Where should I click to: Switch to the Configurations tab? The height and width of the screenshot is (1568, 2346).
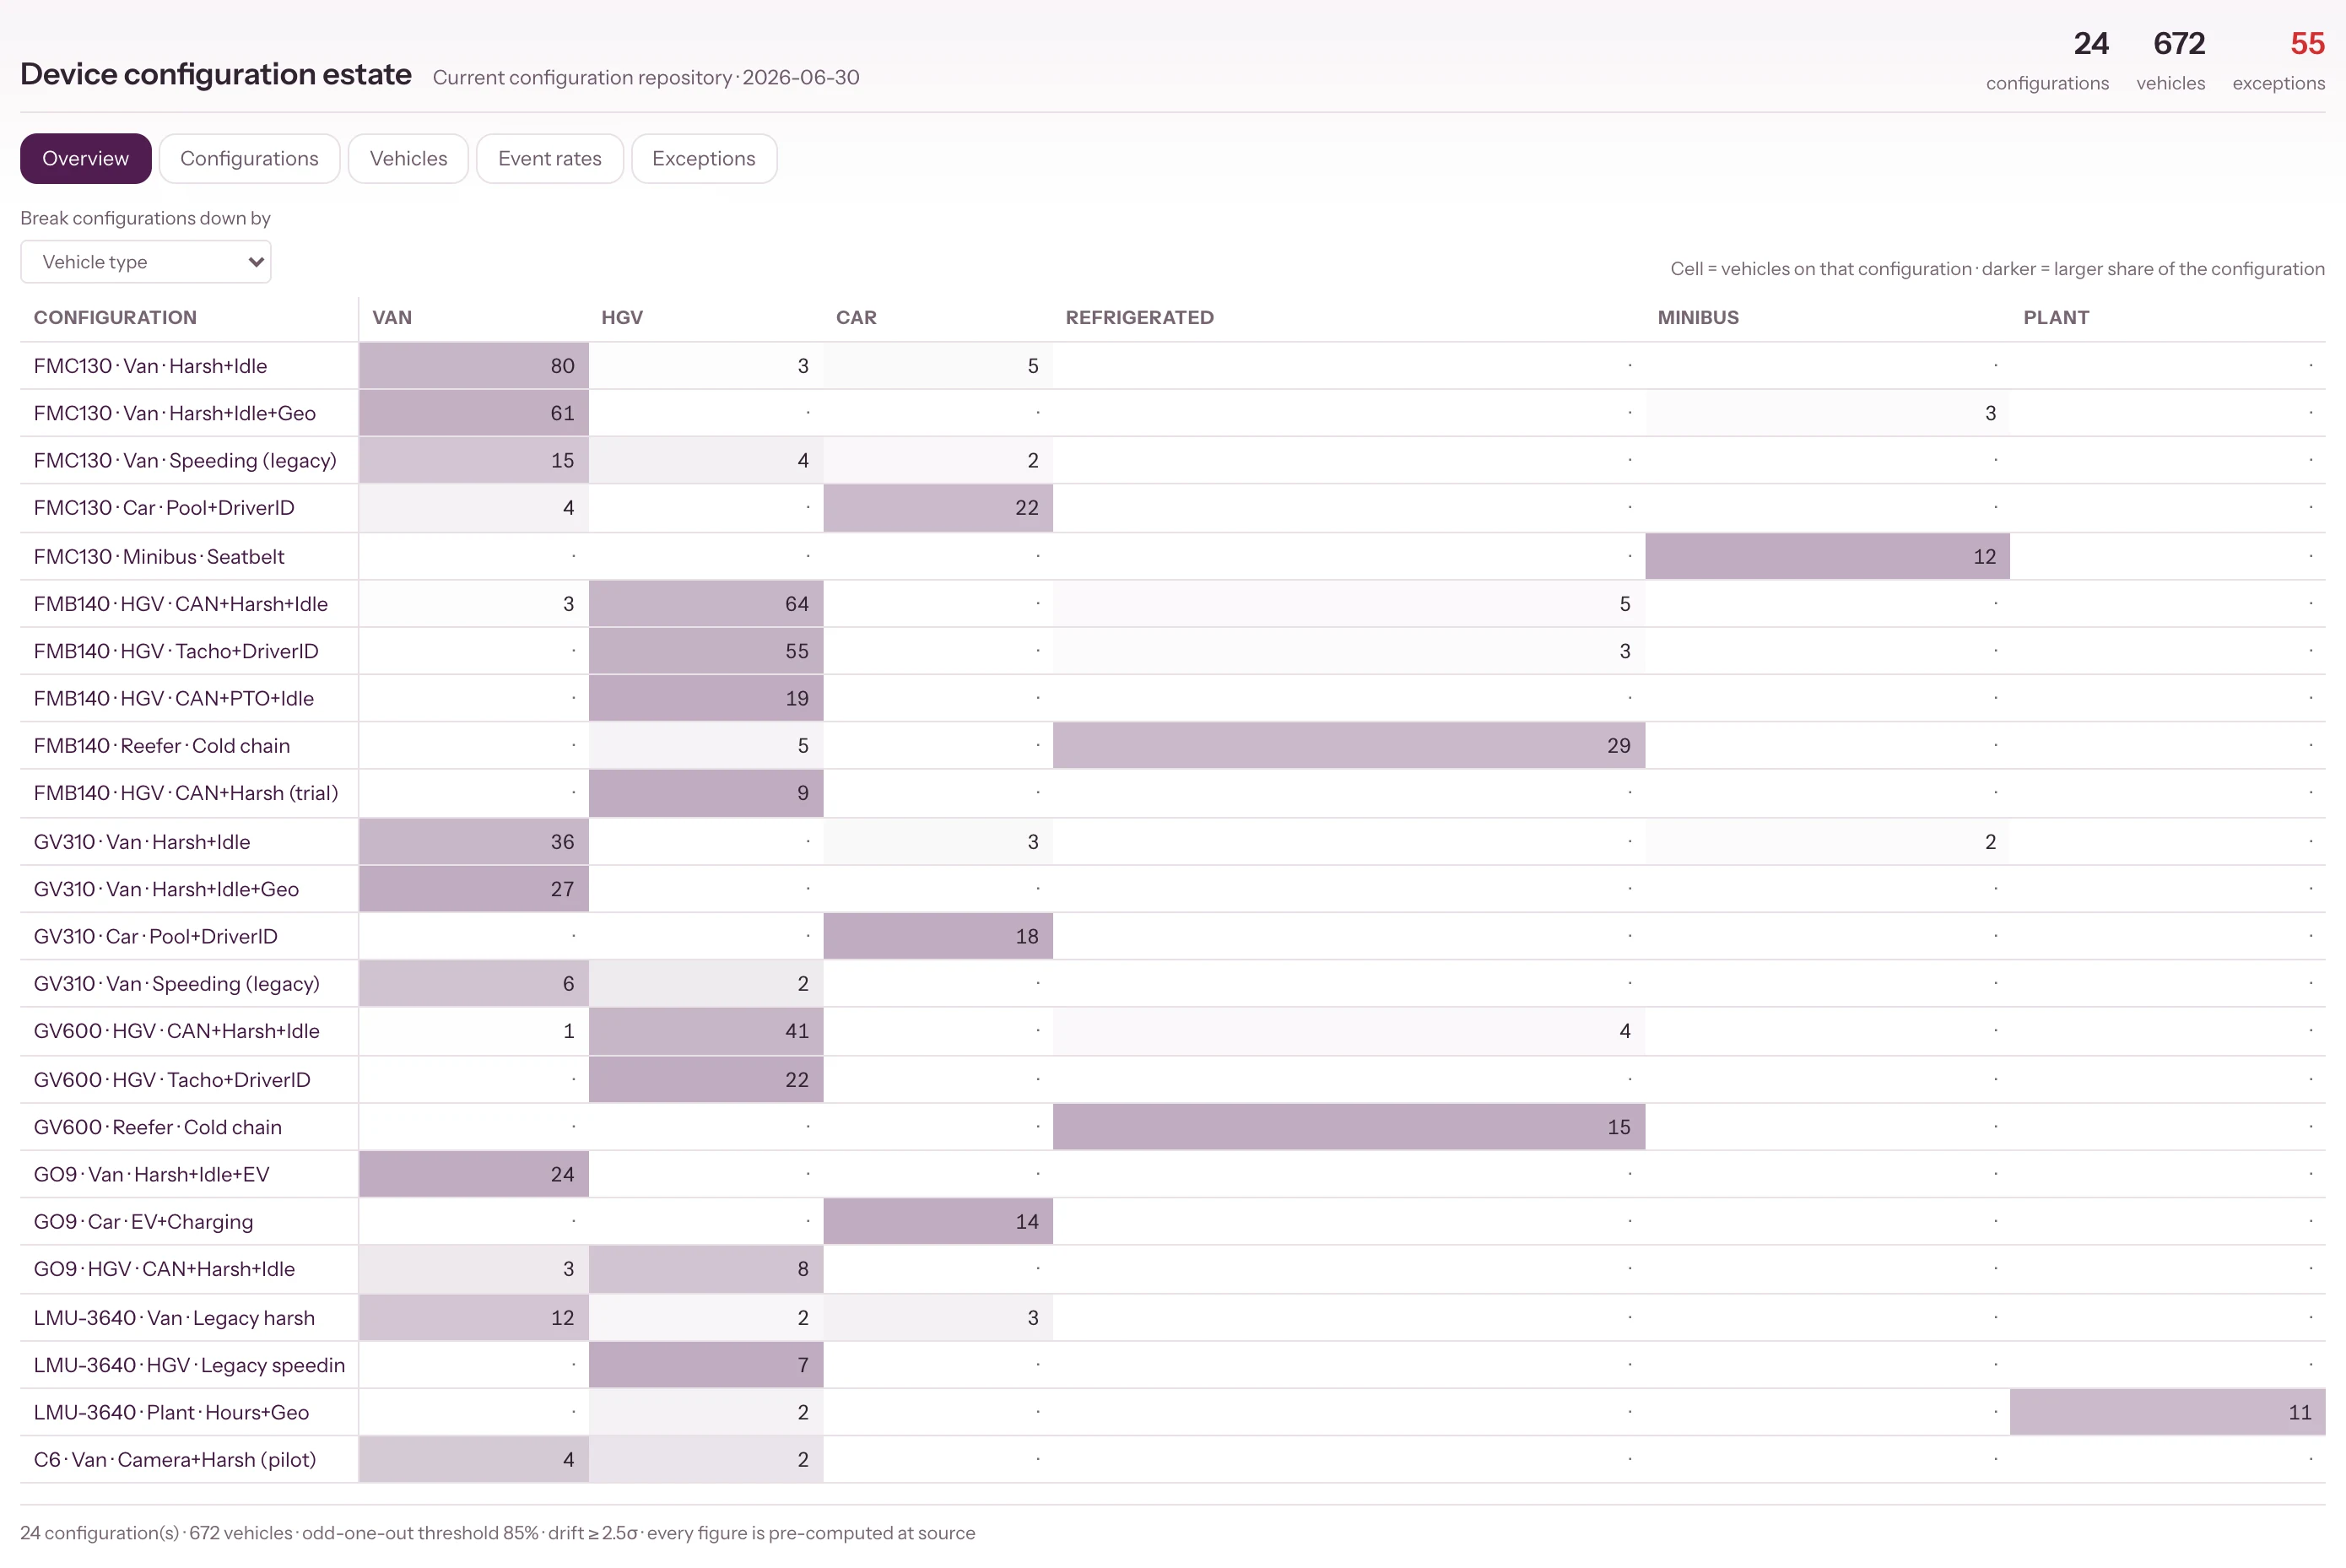tap(249, 158)
